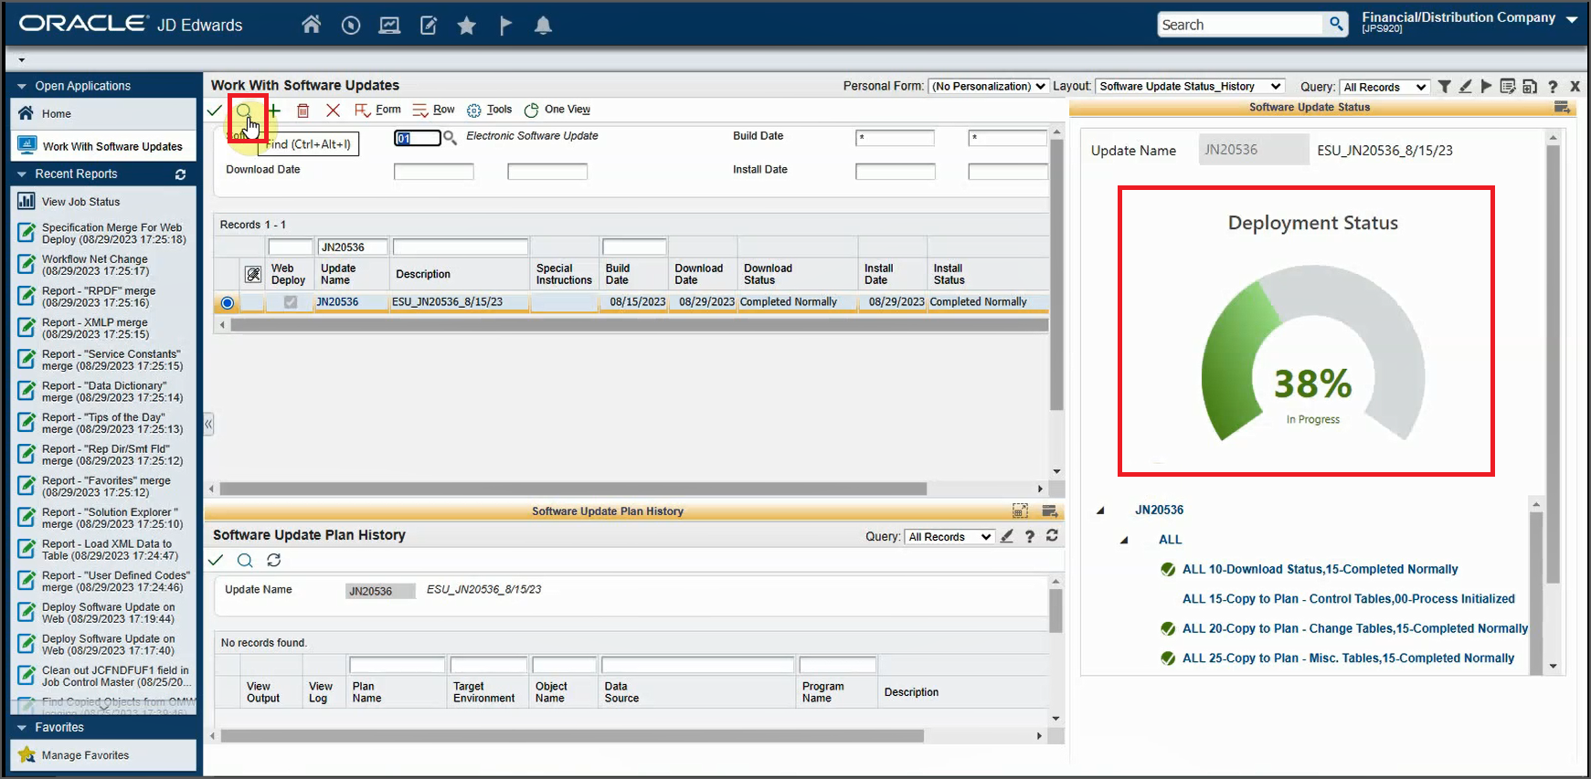Open Financial/Distribution Company user dropdown
The image size is (1591, 779).
click(x=1572, y=19)
